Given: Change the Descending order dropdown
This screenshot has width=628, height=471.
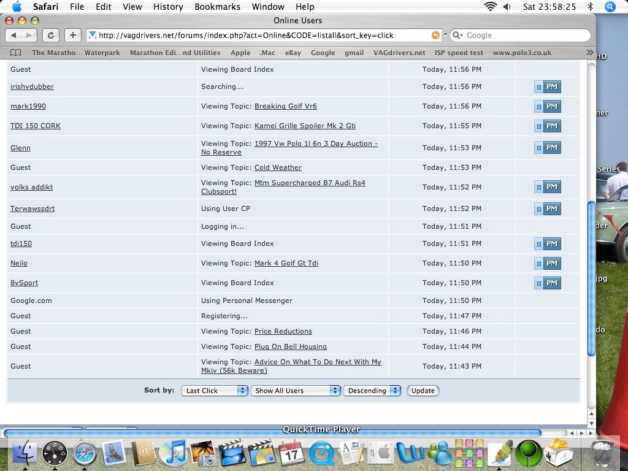Looking at the screenshot, I should [372, 391].
